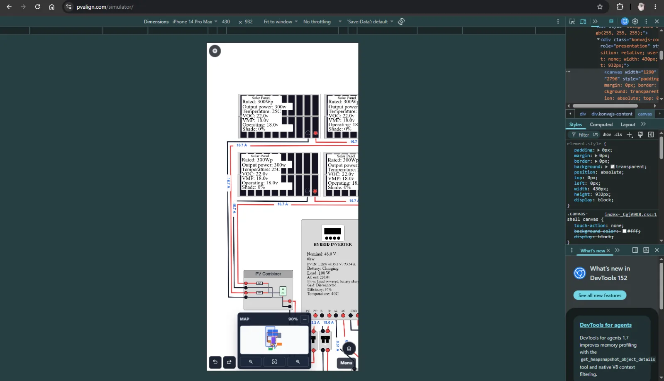Screen dimensions: 664x381
Task: Go to home with the round home icon
Action: [x=349, y=349]
